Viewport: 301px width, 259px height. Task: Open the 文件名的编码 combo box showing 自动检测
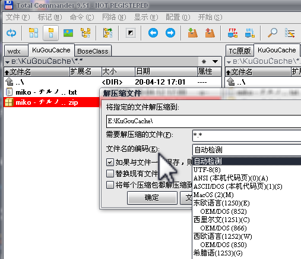[247, 150]
